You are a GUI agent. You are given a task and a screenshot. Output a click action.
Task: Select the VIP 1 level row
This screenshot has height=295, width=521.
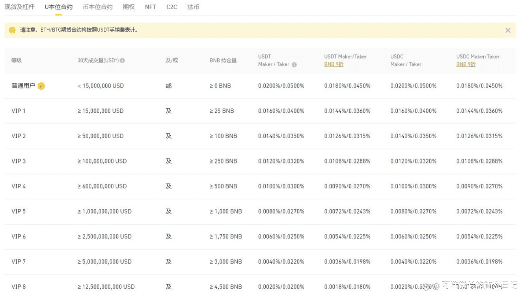tap(18, 111)
